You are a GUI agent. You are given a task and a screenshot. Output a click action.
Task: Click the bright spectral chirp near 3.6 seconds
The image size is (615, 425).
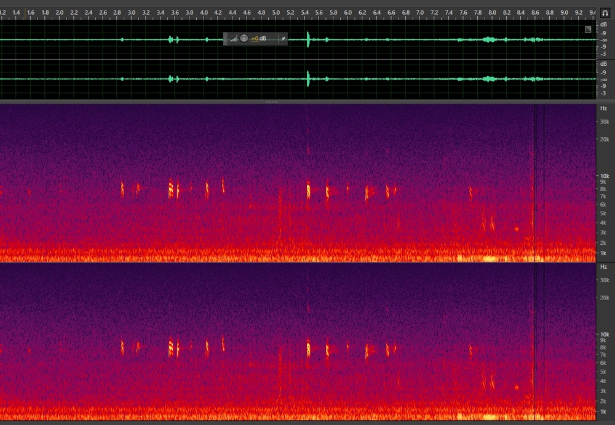coord(171,188)
